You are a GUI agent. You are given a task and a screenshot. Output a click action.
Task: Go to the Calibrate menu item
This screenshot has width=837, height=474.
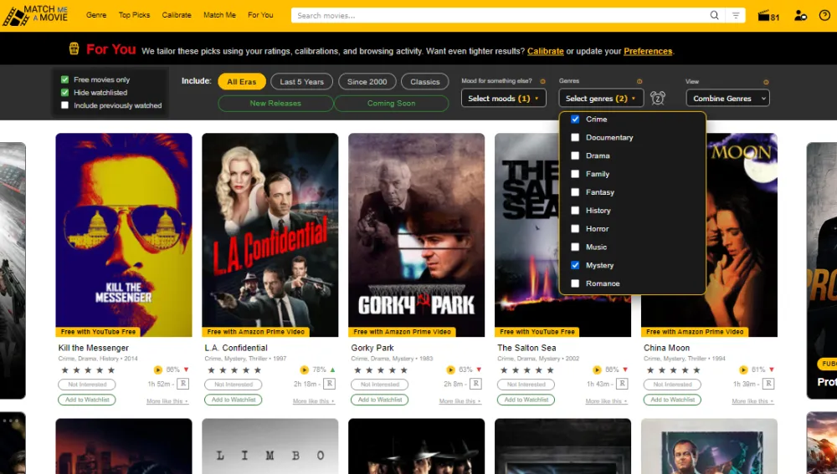coord(177,15)
